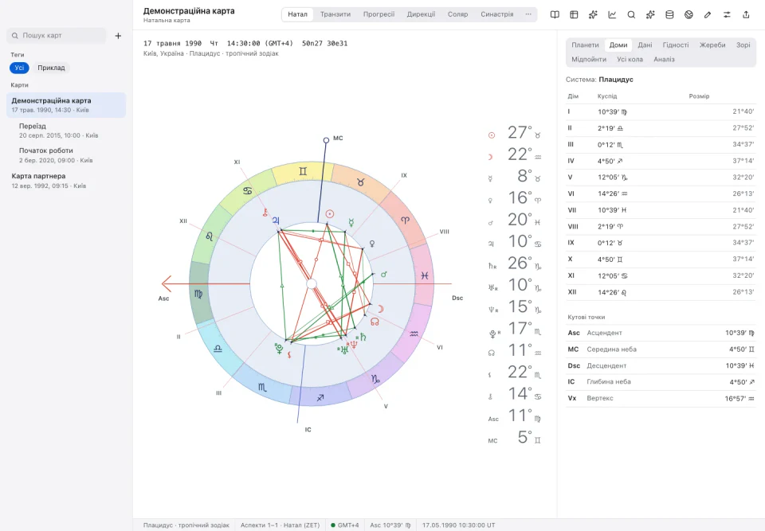
Task: Select house I row 10°39′
Action: pos(661,111)
